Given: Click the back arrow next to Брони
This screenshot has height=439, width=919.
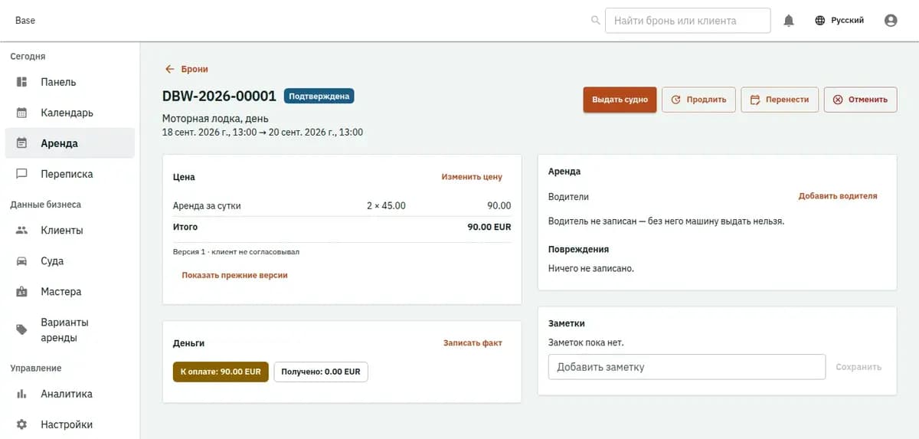Looking at the screenshot, I should [x=170, y=69].
